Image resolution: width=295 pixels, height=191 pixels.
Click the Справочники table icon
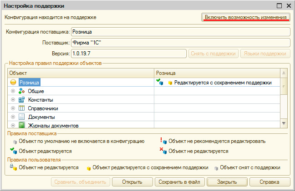pyautogui.click(x=21, y=108)
